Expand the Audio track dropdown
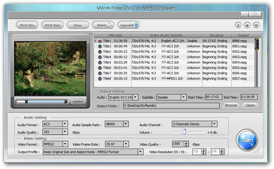274x169 pixels. pos(135,97)
